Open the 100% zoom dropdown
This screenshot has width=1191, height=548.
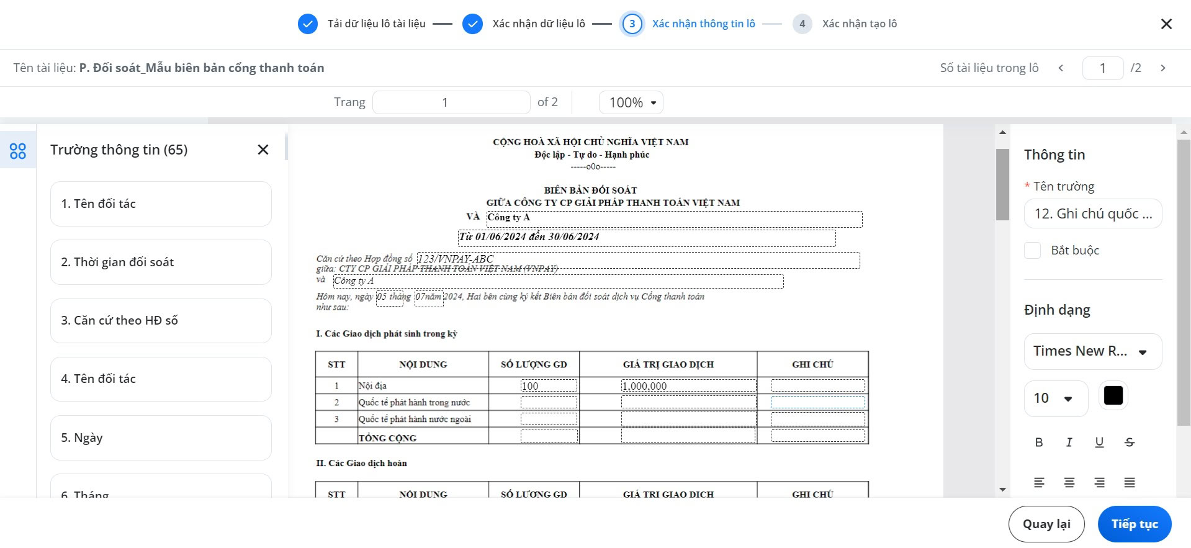coord(631,102)
